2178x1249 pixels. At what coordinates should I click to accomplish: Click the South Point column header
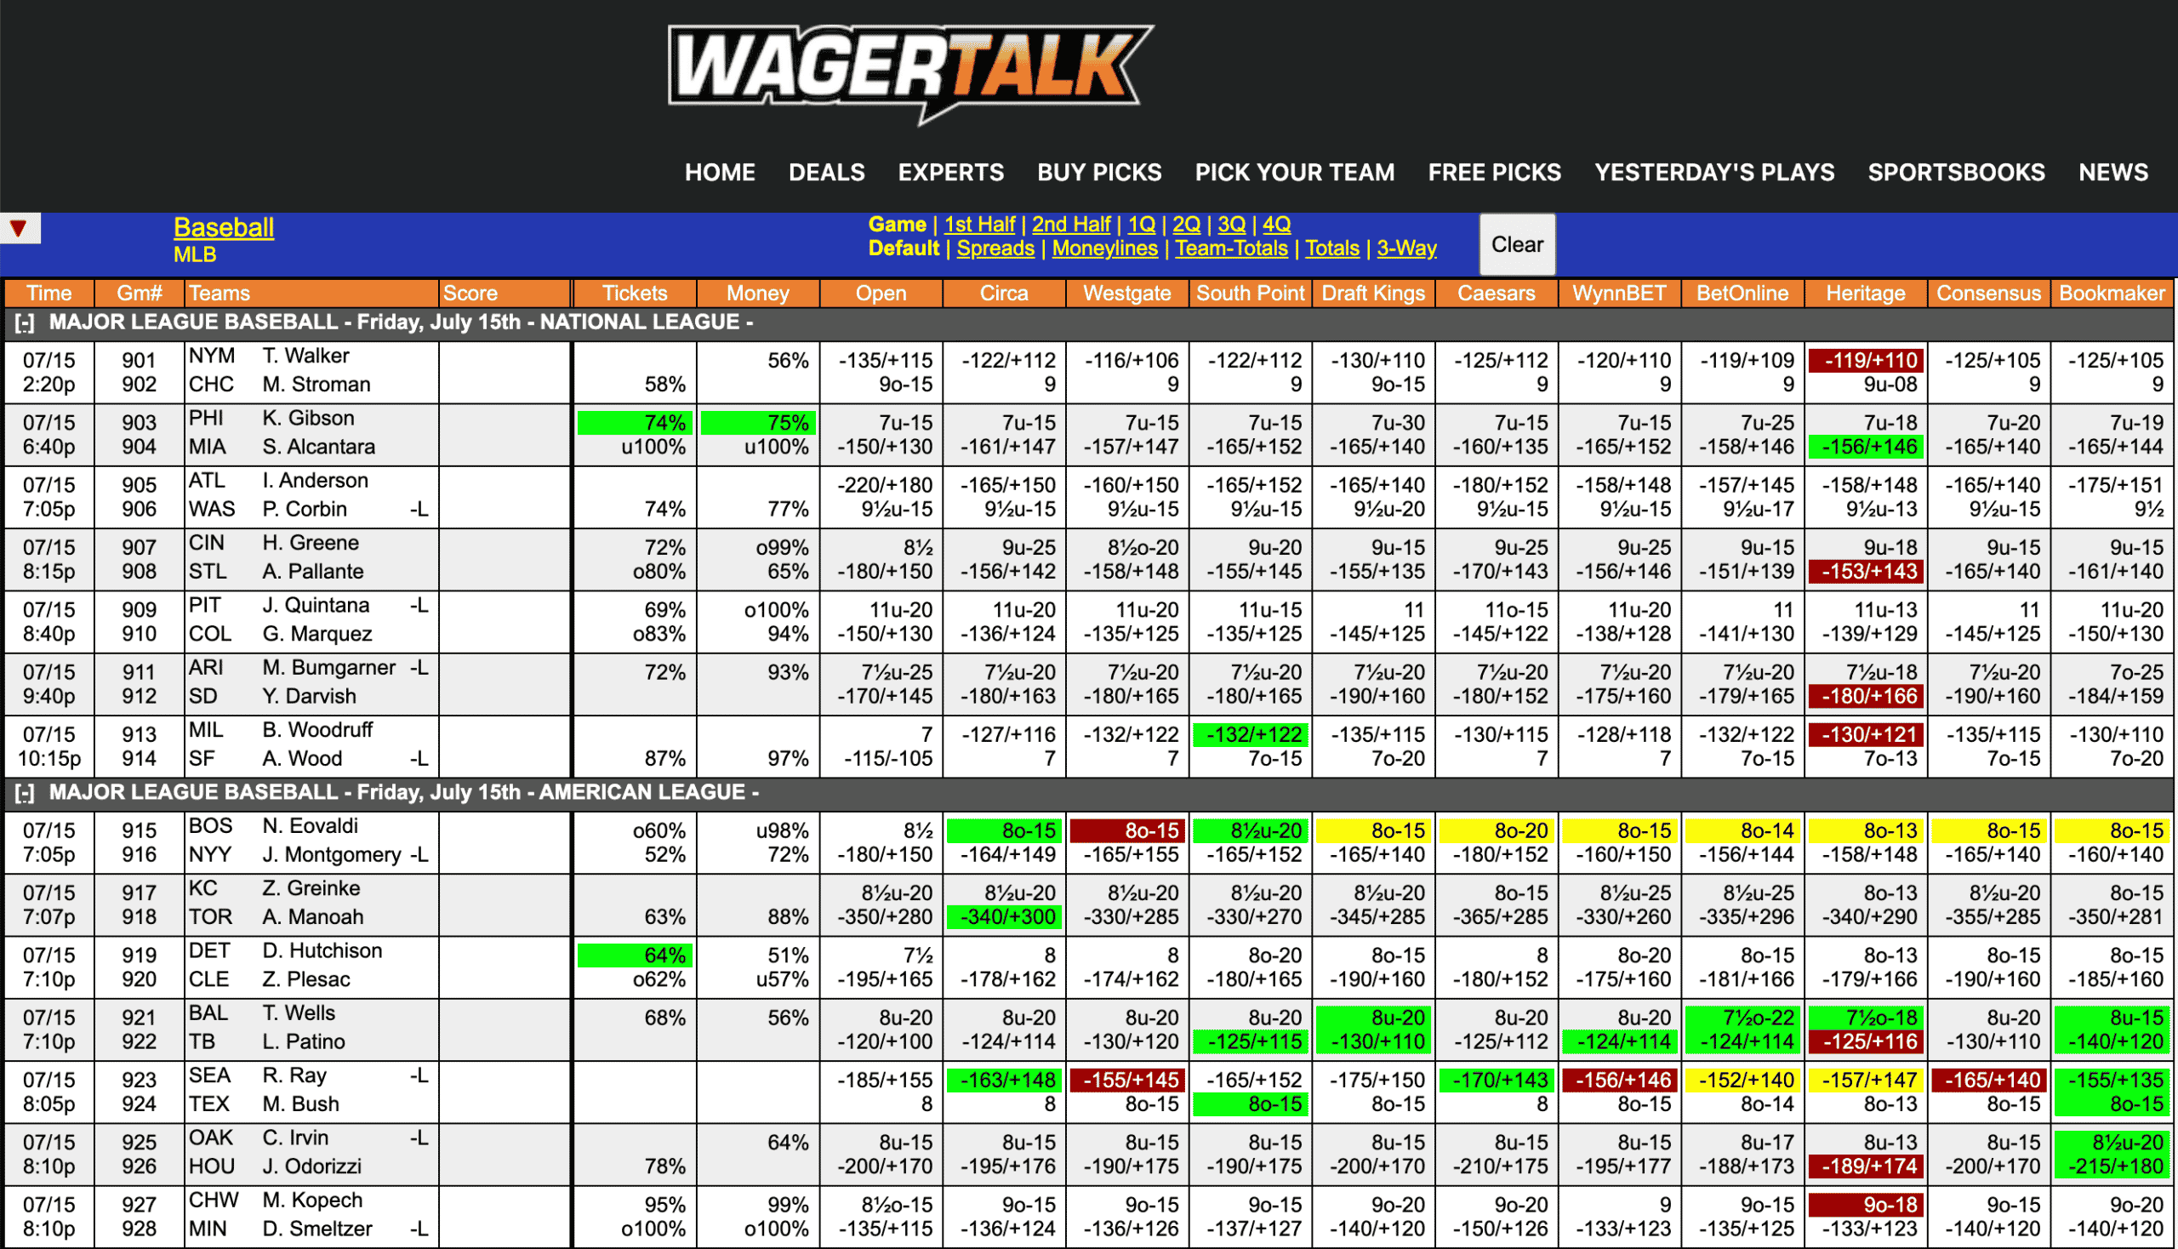pyautogui.click(x=1250, y=294)
